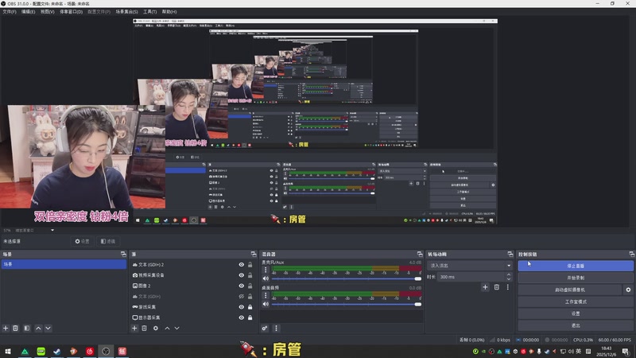Click the blue 停止直播 button

tap(576, 266)
